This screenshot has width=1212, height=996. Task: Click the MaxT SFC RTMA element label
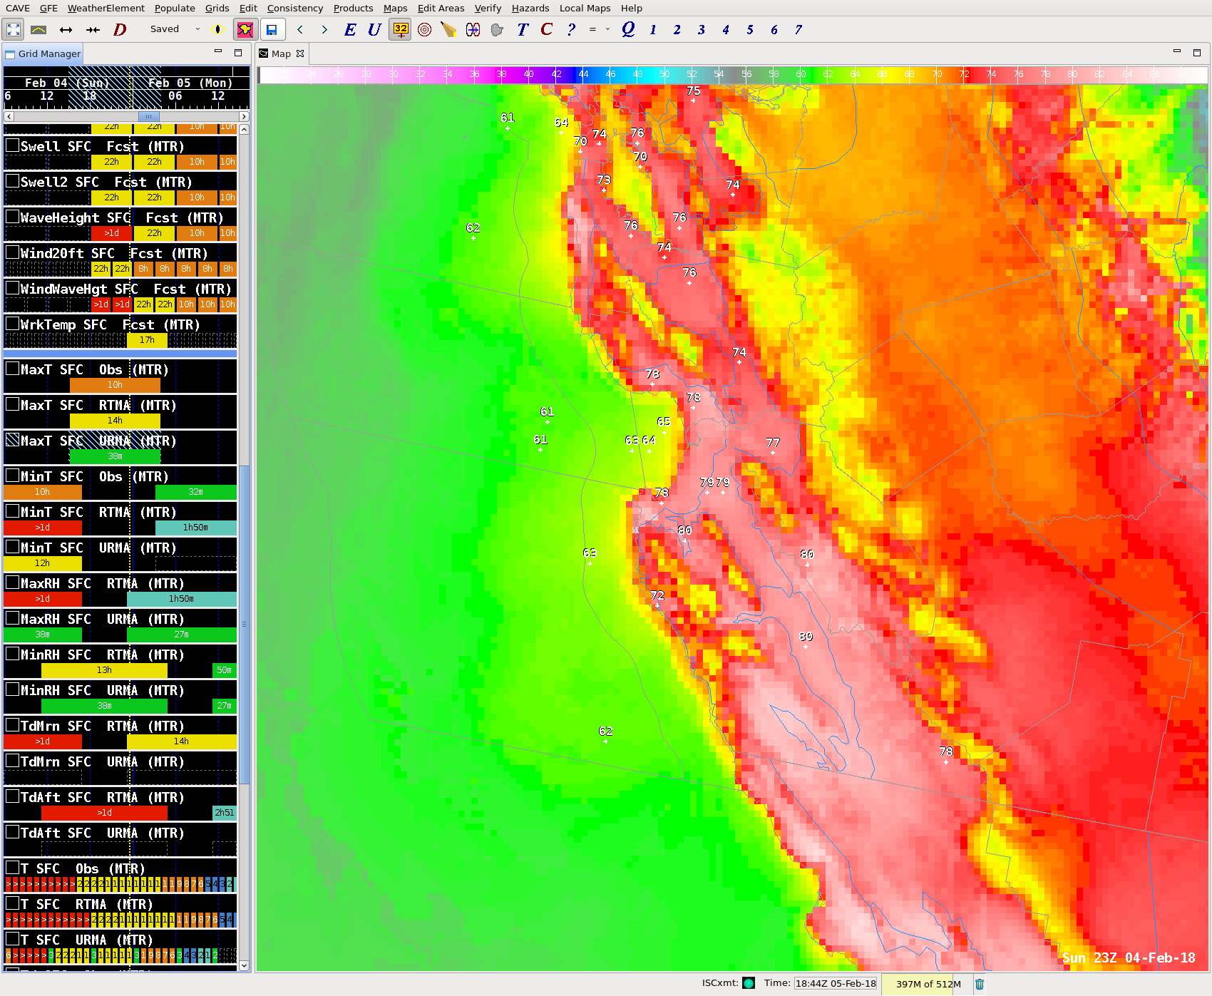pos(98,405)
